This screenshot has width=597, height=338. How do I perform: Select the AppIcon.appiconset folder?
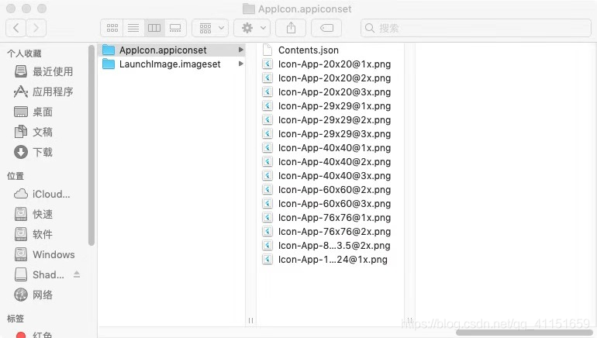171,50
